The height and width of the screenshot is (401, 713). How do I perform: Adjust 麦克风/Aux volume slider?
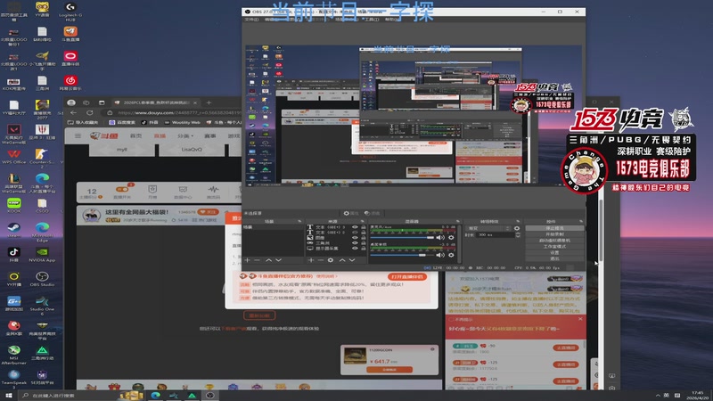pyautogui.click(x=403, y=237)
